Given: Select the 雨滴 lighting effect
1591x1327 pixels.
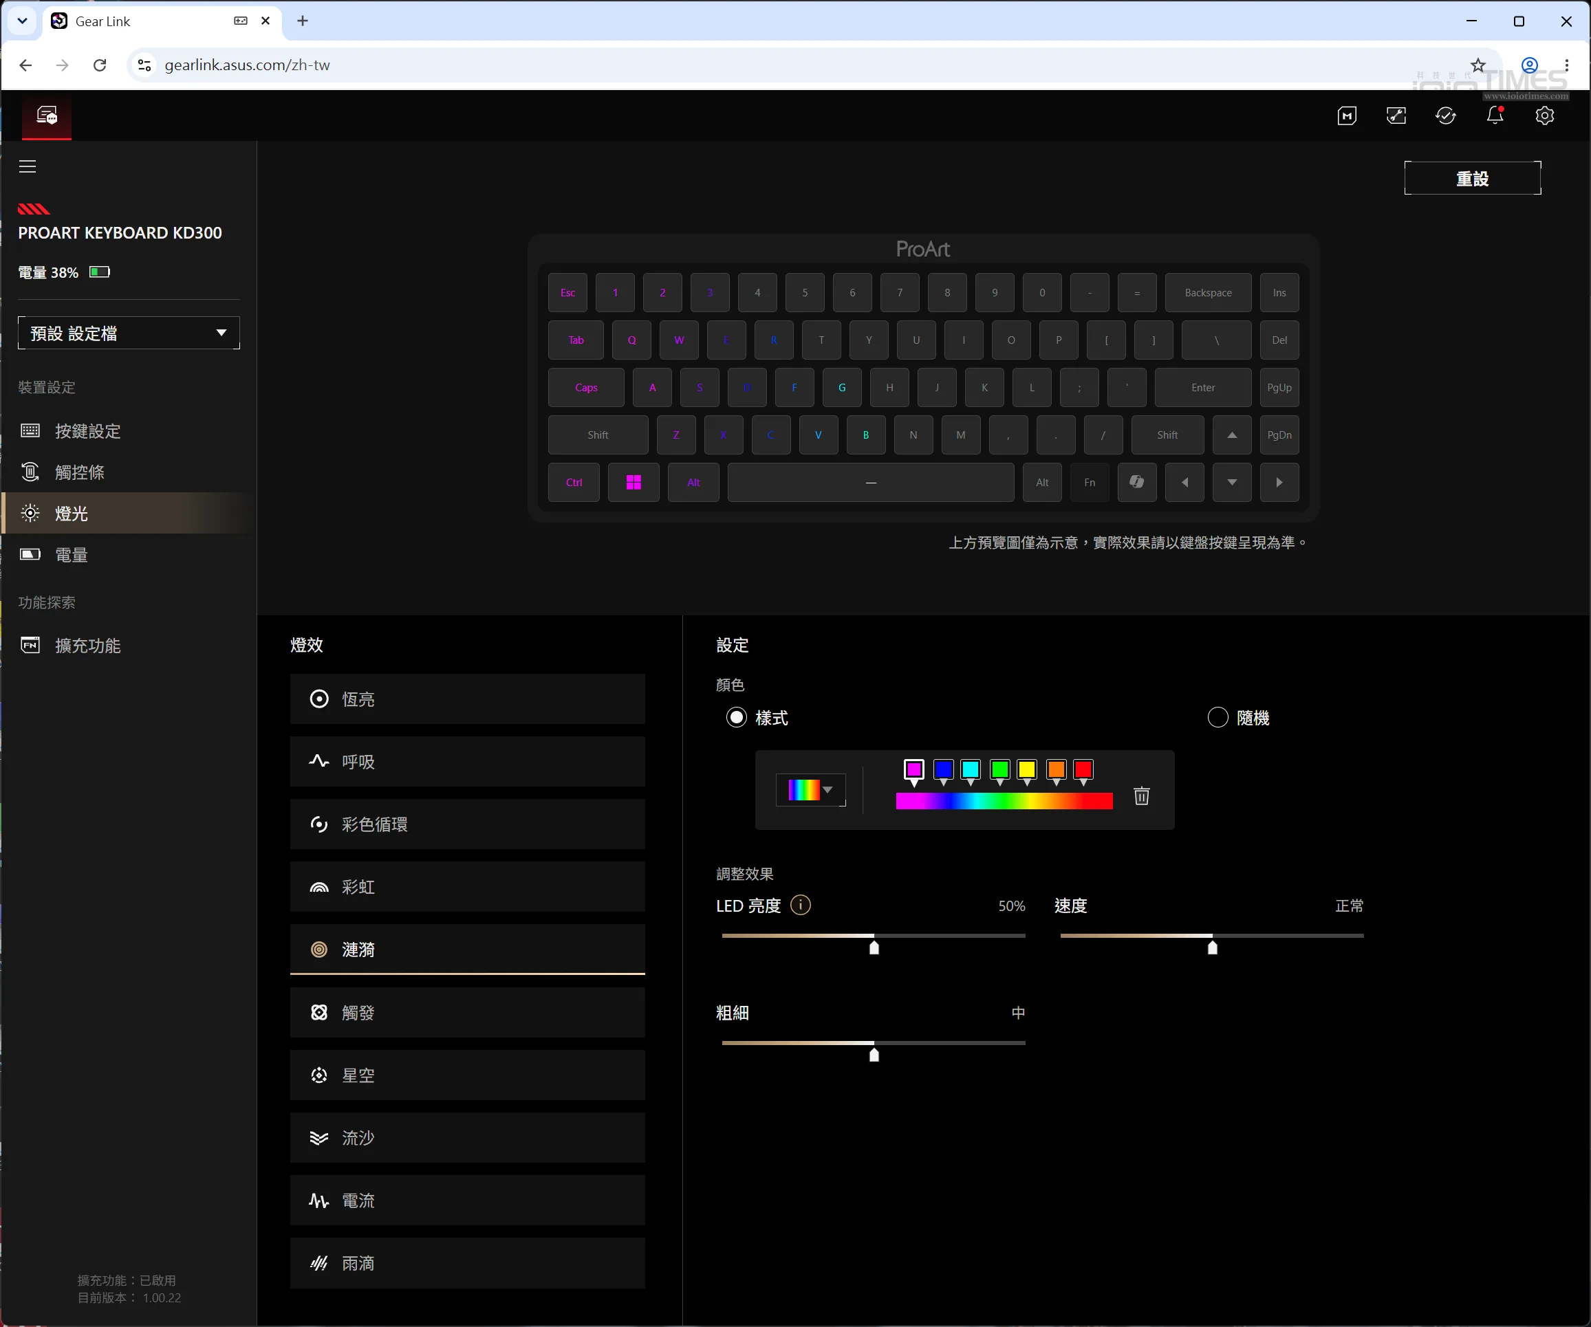Looking at the screenshot, I should coord(468,1263).
